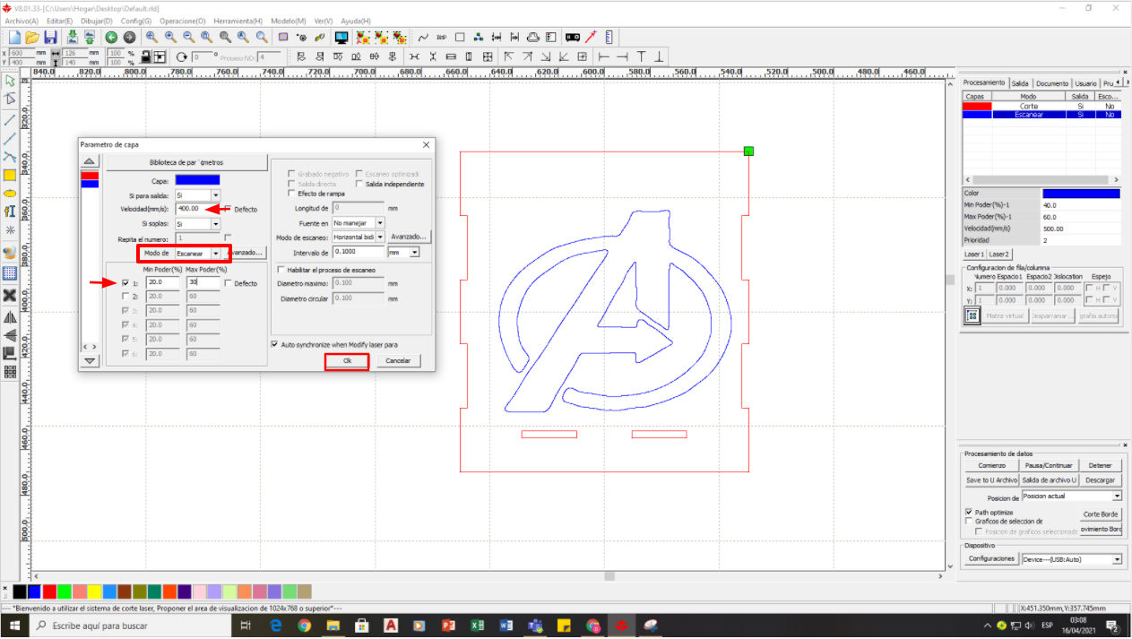Click the laser pointer icon in toolbar
1132x639 pixels.
tap(592, 38)
